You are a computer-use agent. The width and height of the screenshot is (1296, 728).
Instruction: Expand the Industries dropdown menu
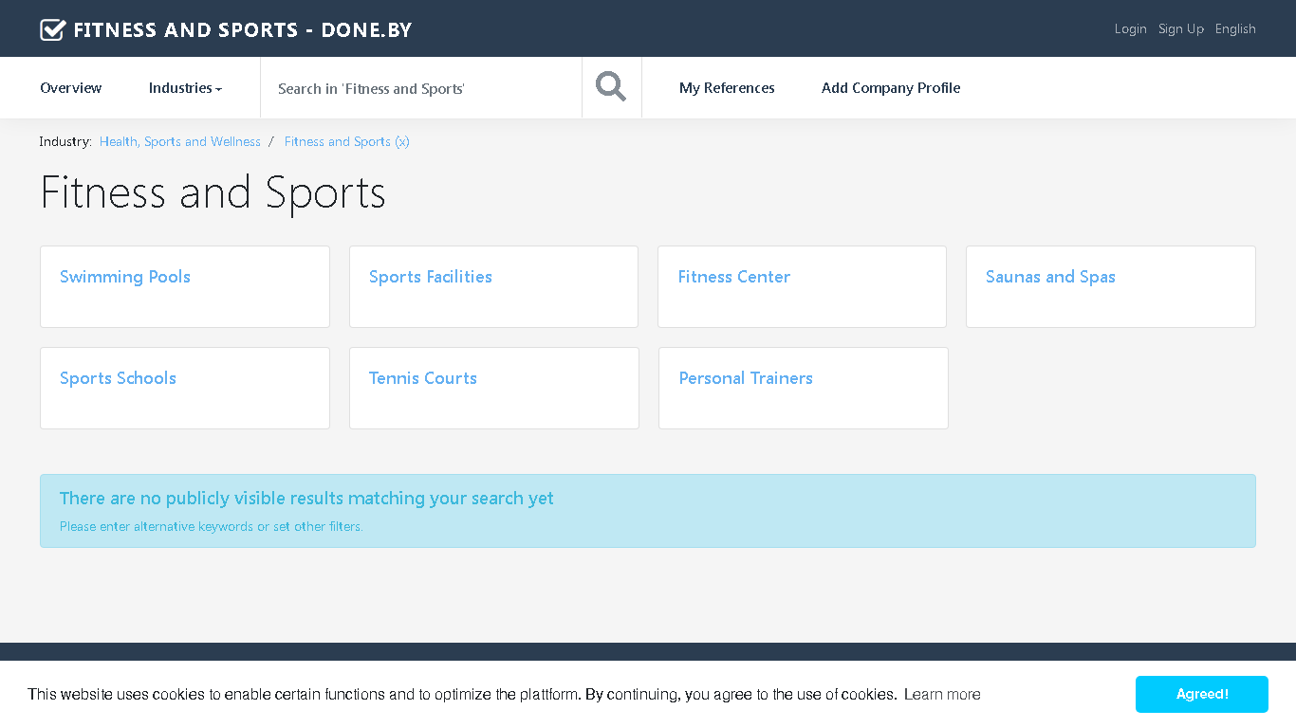point(185,88)
